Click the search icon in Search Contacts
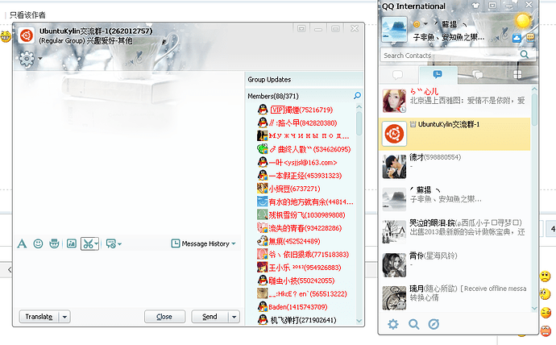The height and width of the screenshot is (345, 556). (x=524, y=55)
